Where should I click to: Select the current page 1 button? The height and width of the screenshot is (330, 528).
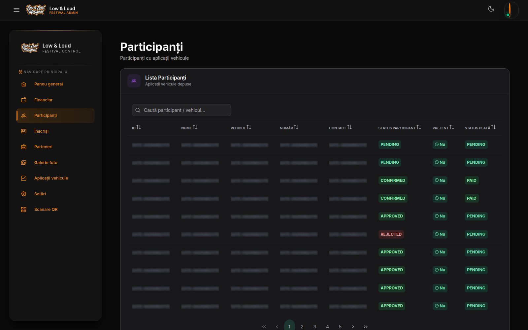289,326
